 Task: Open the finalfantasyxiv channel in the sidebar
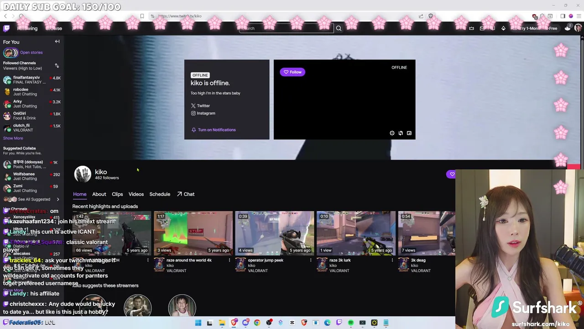pos(32,80)
